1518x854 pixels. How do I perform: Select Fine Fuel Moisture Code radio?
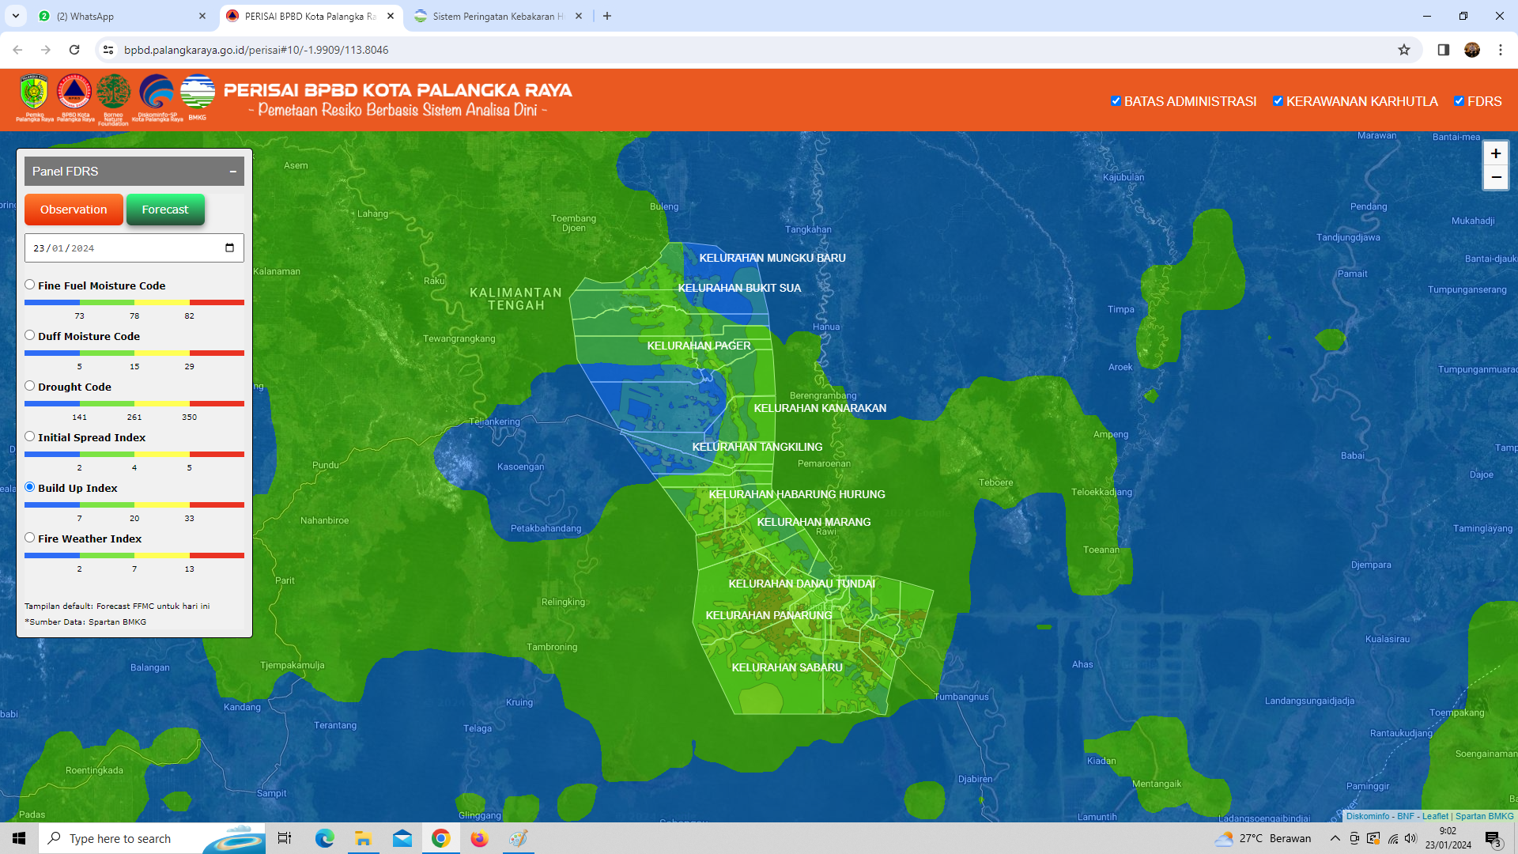click(x=29, y=285)
